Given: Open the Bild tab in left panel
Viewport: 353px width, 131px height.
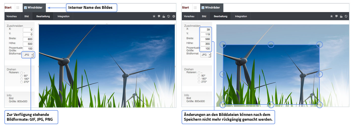Looking at the screenshot, I should [26, 16].
